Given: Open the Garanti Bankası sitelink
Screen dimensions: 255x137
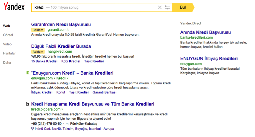Looking at the screenshot, I should pyautogui.click(x=104, y=92).
